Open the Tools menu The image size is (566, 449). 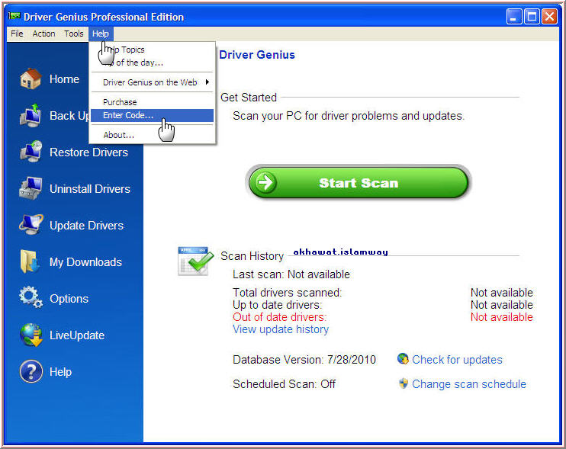coord(74,34)
